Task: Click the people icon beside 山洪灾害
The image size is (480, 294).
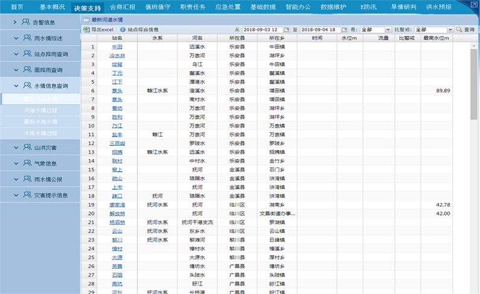Action: click(27, 148)
